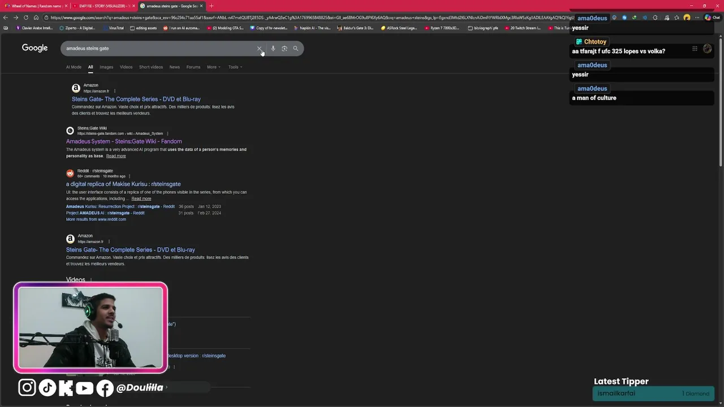Open more options for Steins;Gate Wiki result
724x407 pixels.
(x=167, y=133)
